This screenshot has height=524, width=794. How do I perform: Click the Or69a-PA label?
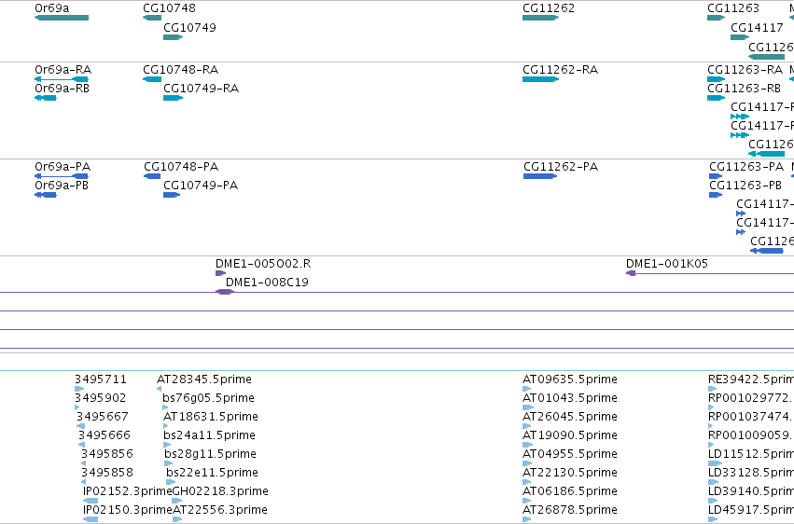pos(63,166)
